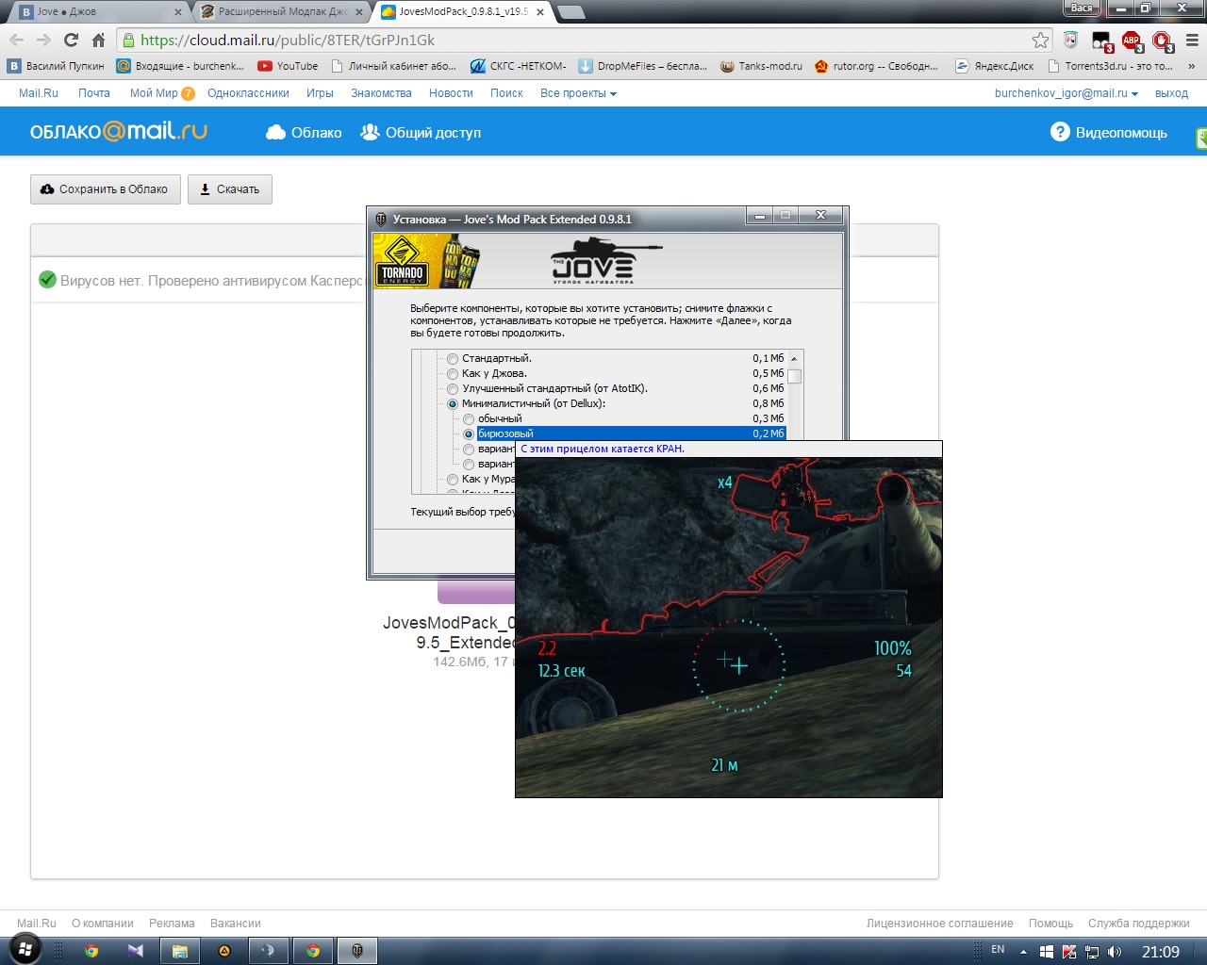1207x965 pixels.
Task: Click the network tray icon
Action: (x=1092, y=952)
